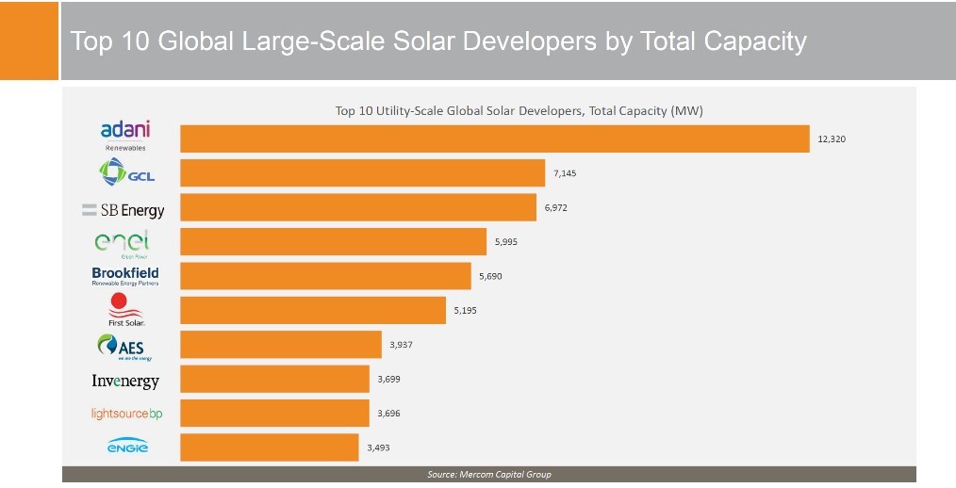Click the 5,995 value label
The width and height of the screenshot is (956, 488).
click(x=506, y=242)
